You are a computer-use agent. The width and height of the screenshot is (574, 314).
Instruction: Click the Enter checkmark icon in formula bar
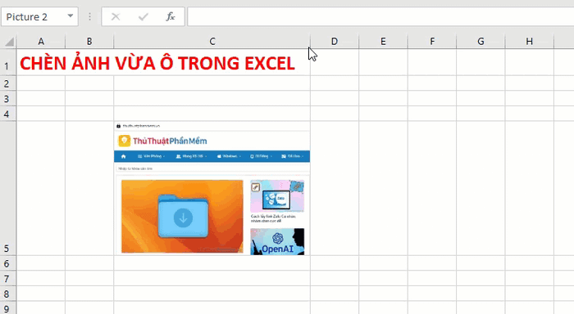143,17
